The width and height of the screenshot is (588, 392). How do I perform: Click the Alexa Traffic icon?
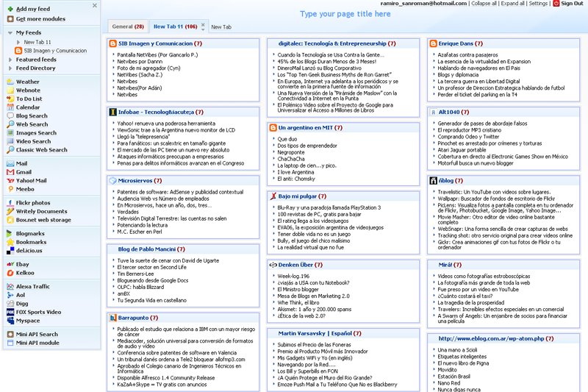pos(10,286)
